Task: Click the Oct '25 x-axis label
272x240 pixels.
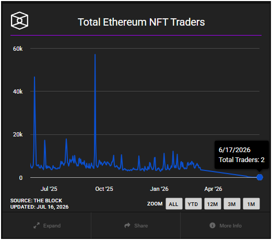Action: pos(104,189)
